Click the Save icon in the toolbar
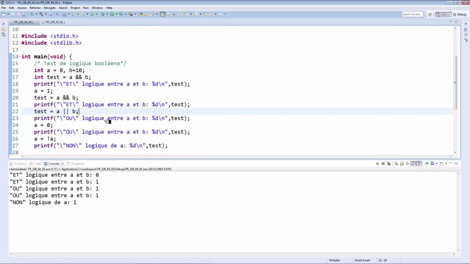The height and width of the screenshot is (264, 470). (x=13, y=14)
